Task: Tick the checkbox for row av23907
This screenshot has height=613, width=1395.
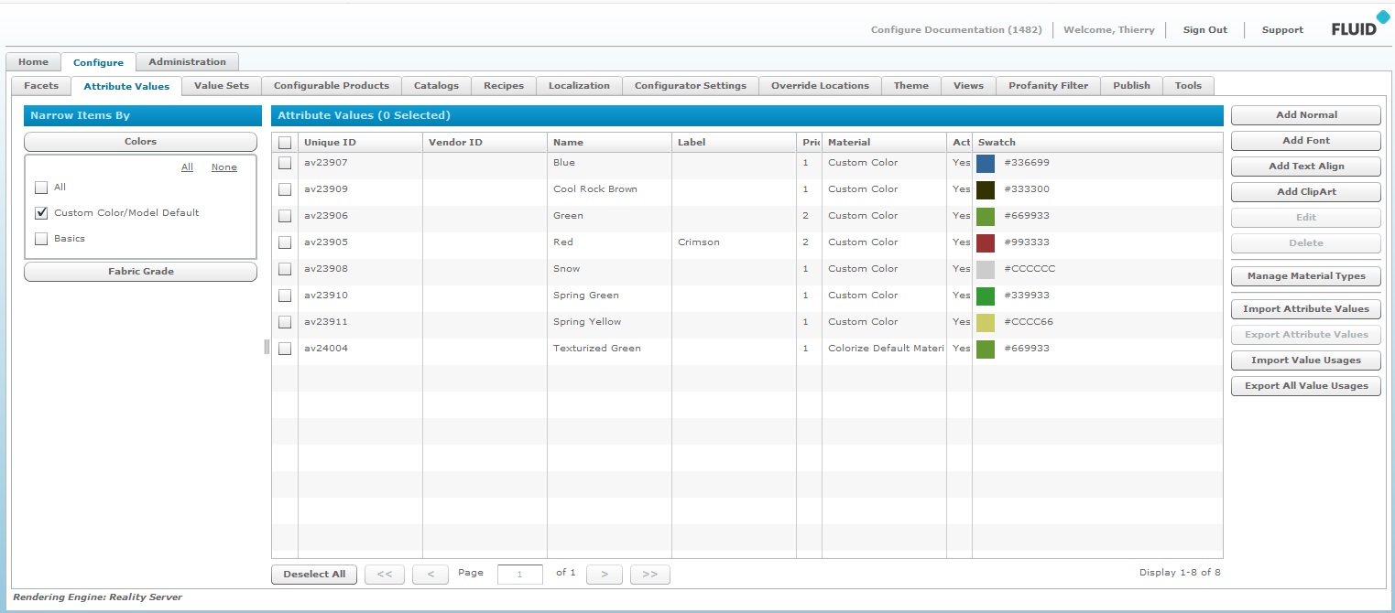Action: (285, 163)
